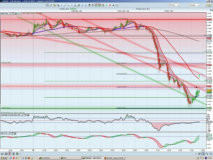Viewport: 213px width, 160px height.
Task: Select the cursor pointer tool
Action: 48,5
